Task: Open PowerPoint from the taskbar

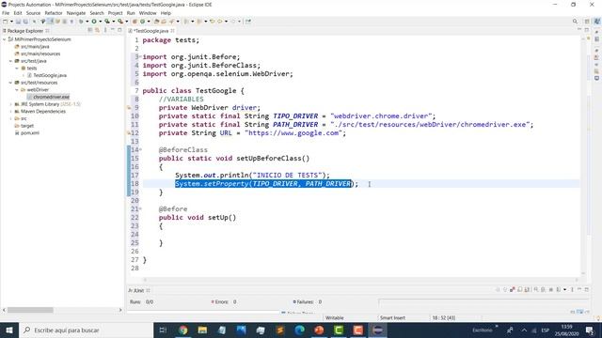Action: point(319,330)
